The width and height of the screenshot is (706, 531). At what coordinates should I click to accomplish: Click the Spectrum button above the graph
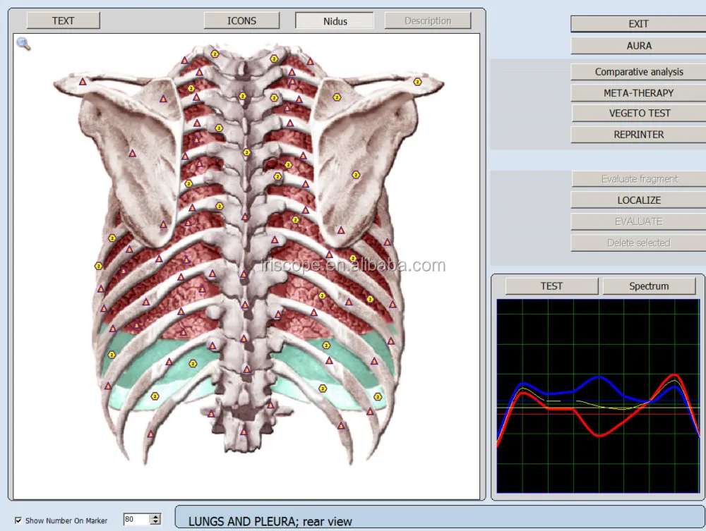(648, 286)
